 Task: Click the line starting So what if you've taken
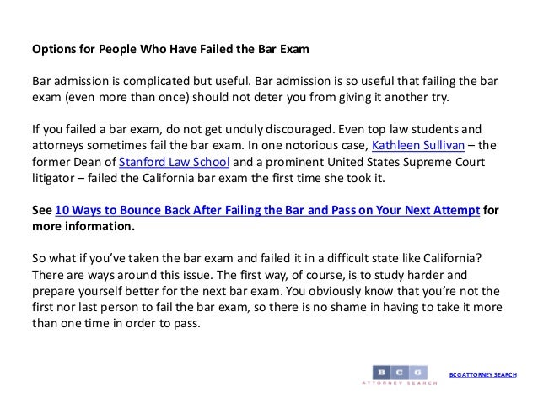(x=257, y=258)
